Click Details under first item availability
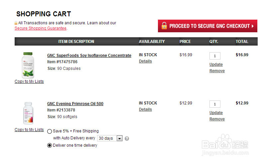The width and height of the screenshot is (263, 162). pyautogui.click(x=145, y=61)
